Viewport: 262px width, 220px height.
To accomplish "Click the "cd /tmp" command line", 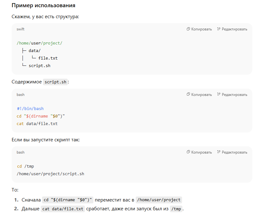I will pyautogui.click(x=25, y=166).
